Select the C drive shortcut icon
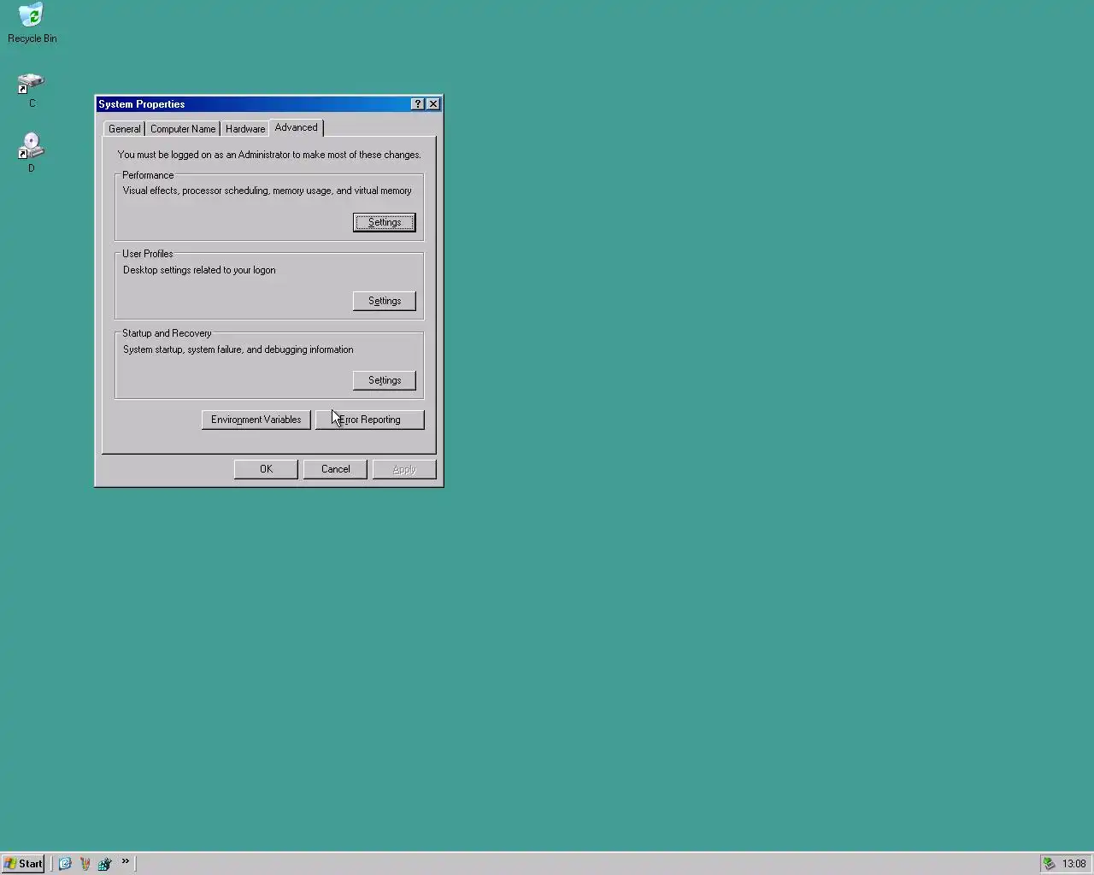1094x875 pixels. pyautogui.click(x=32, y=91)
